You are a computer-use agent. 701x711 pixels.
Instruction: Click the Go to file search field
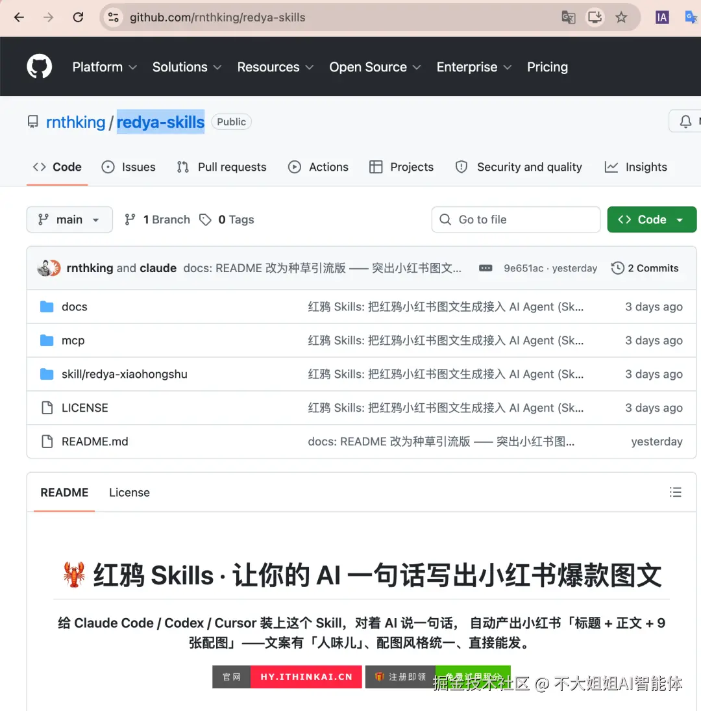coord(515,219)
